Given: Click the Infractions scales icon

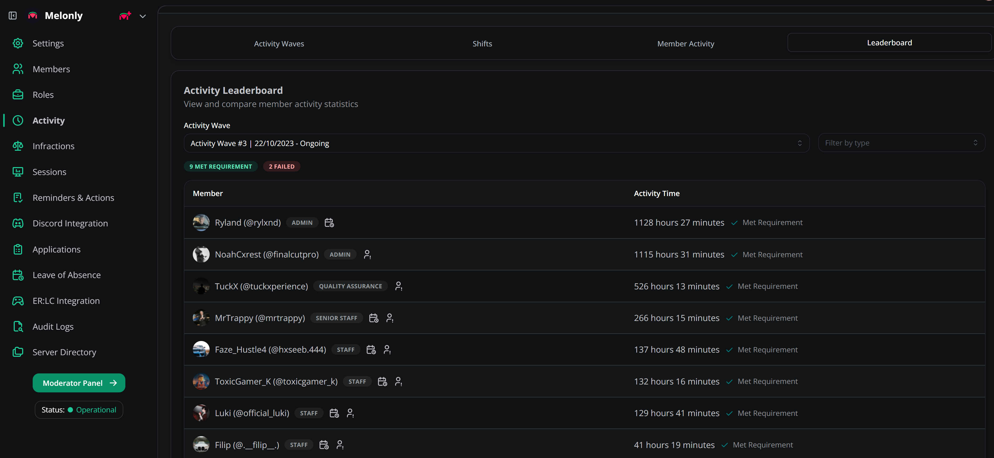Looking at the screenshot, I should (18, 146).
